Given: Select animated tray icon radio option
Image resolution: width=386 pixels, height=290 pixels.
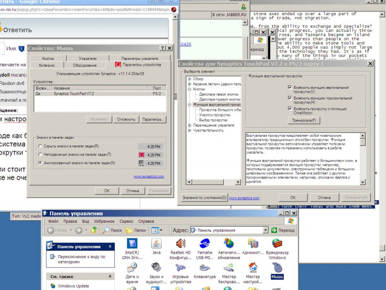Looking at the screenshot, I should (40, 163).
